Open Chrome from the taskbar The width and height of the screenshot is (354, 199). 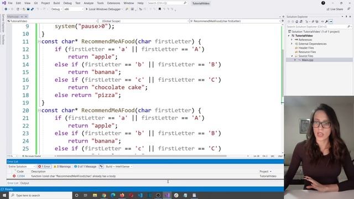(104, 195)
